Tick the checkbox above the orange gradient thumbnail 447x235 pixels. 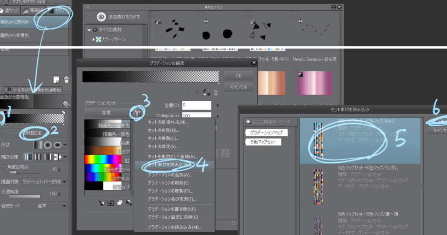point(260,68)
